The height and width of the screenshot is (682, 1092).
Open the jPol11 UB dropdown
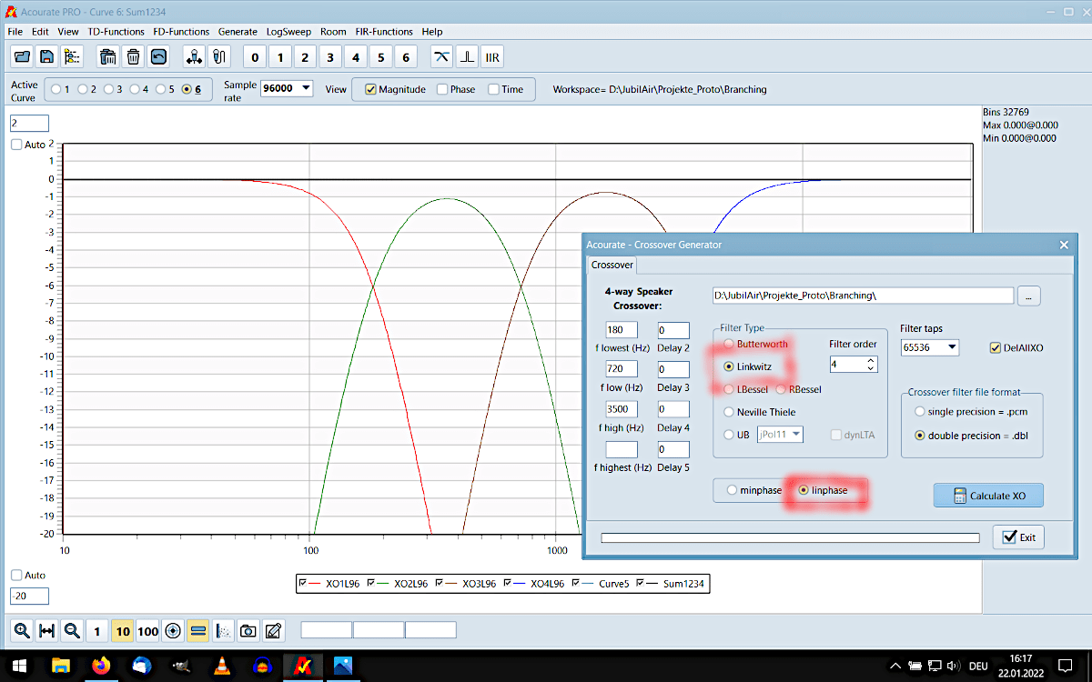pos(796,435)
